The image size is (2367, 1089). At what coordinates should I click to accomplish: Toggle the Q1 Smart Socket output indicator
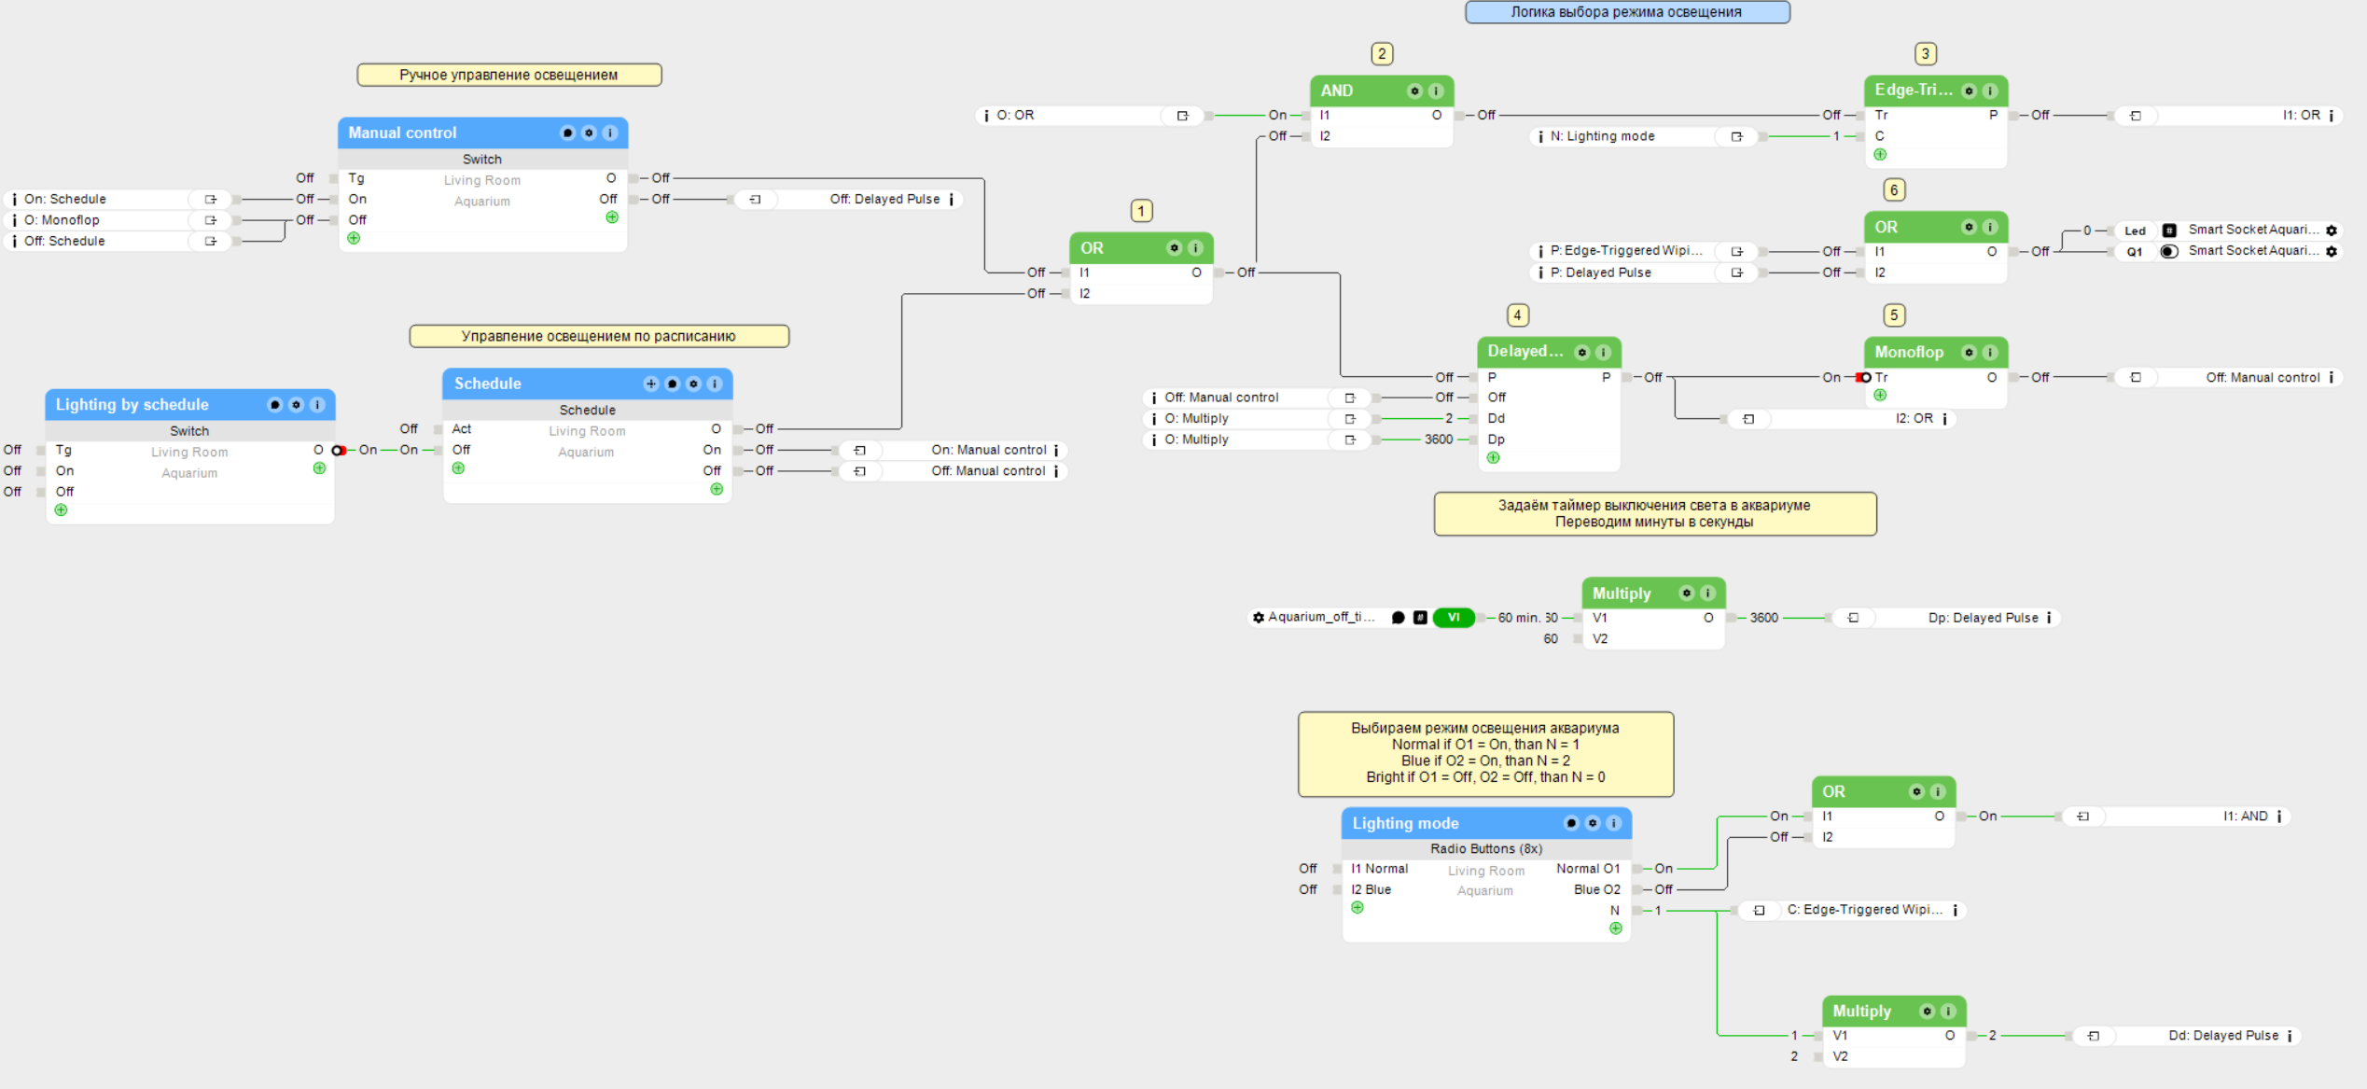pyautogui.click(x=2169, y=251)
